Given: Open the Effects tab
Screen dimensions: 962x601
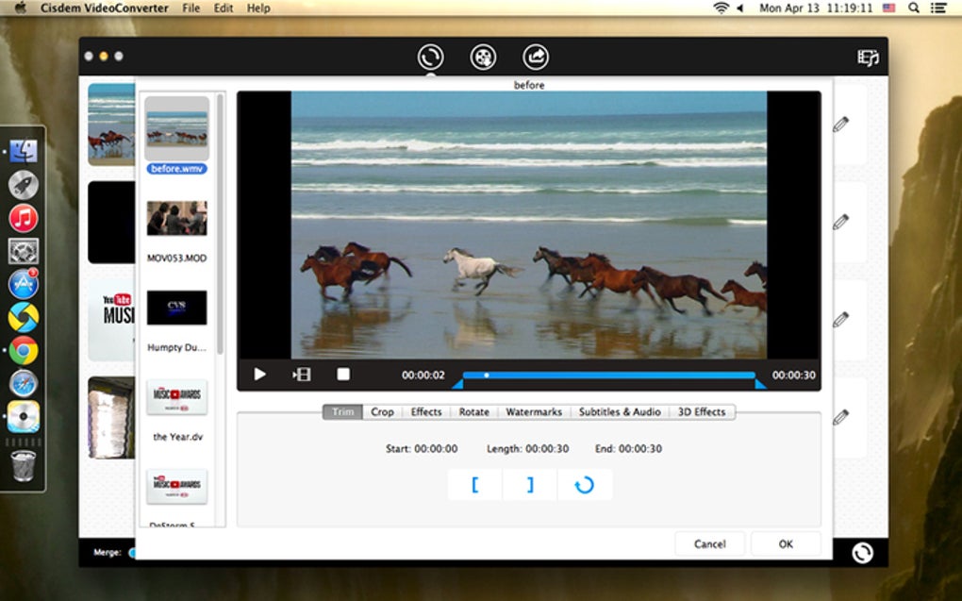Looking at the screenshot, I should coord(426,412).
